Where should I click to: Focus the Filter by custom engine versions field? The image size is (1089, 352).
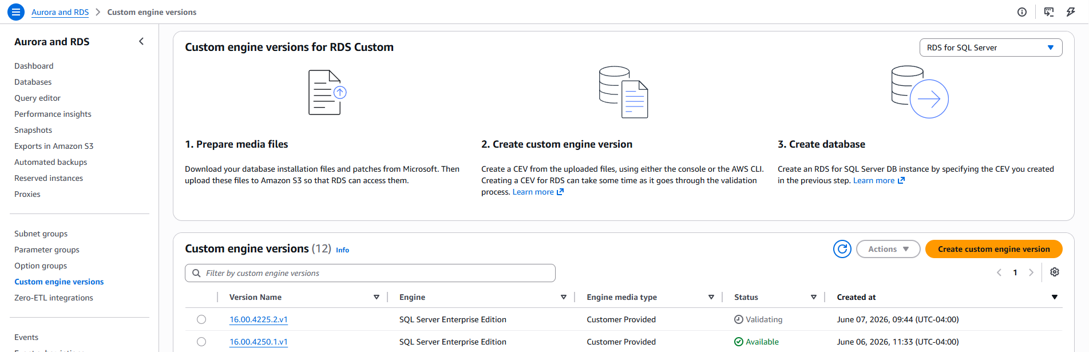coord(370,273)
